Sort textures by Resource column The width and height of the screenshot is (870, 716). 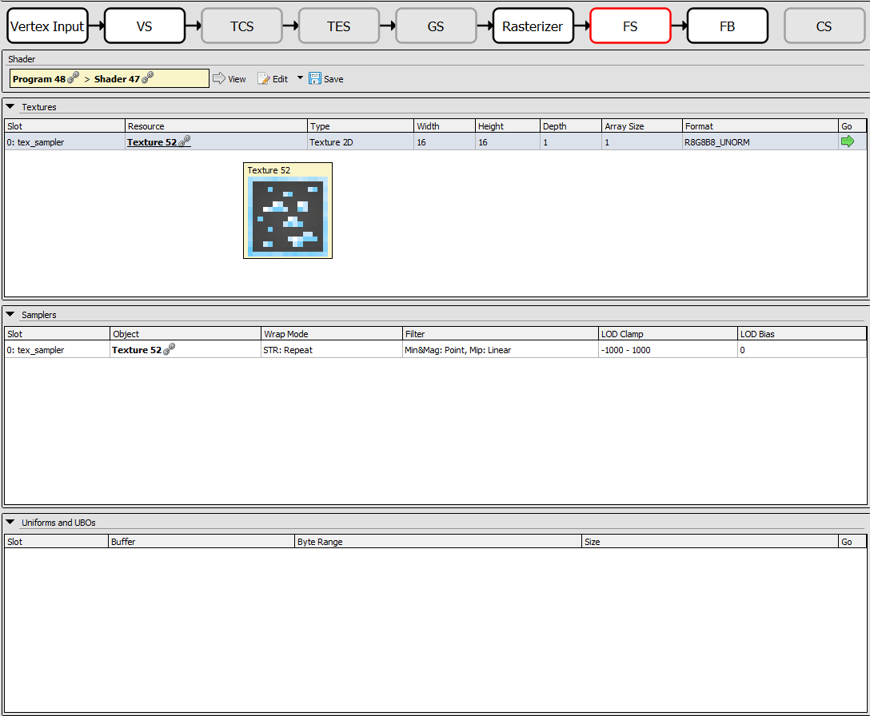(216, 126)
